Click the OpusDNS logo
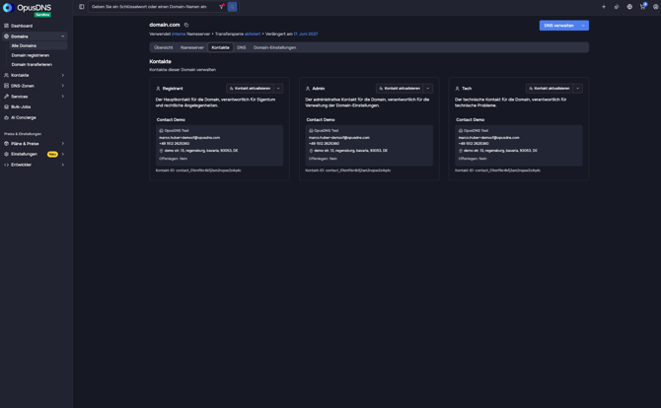The height and width of the screenshot is (408, 661). (x=28, y=8)
